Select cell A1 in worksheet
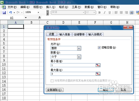This screenshot has height=101, width=139. point(16,26)
